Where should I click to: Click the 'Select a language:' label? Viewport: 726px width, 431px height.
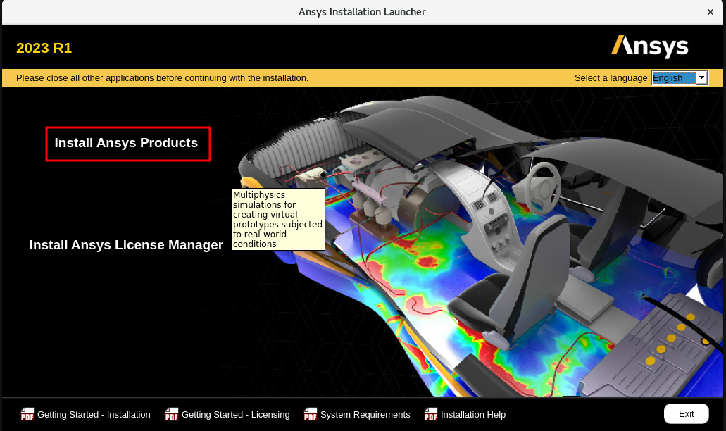[612, 78]
